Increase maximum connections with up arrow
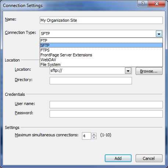The height and width of the screenshot is (168, 168). pyautogui.click(x=94, y=134)
